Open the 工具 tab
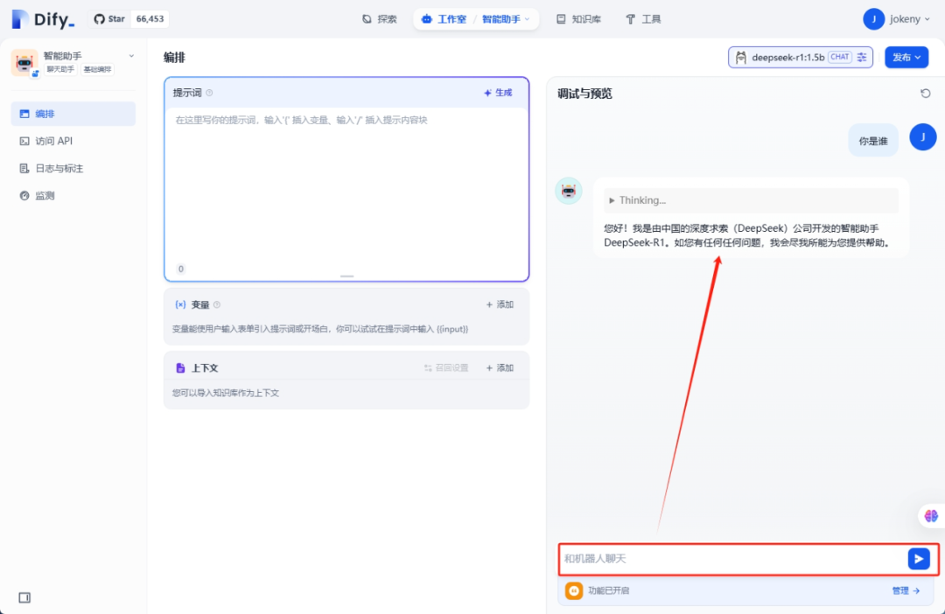This screenshot has width=945, height=614. pos(643,19)
